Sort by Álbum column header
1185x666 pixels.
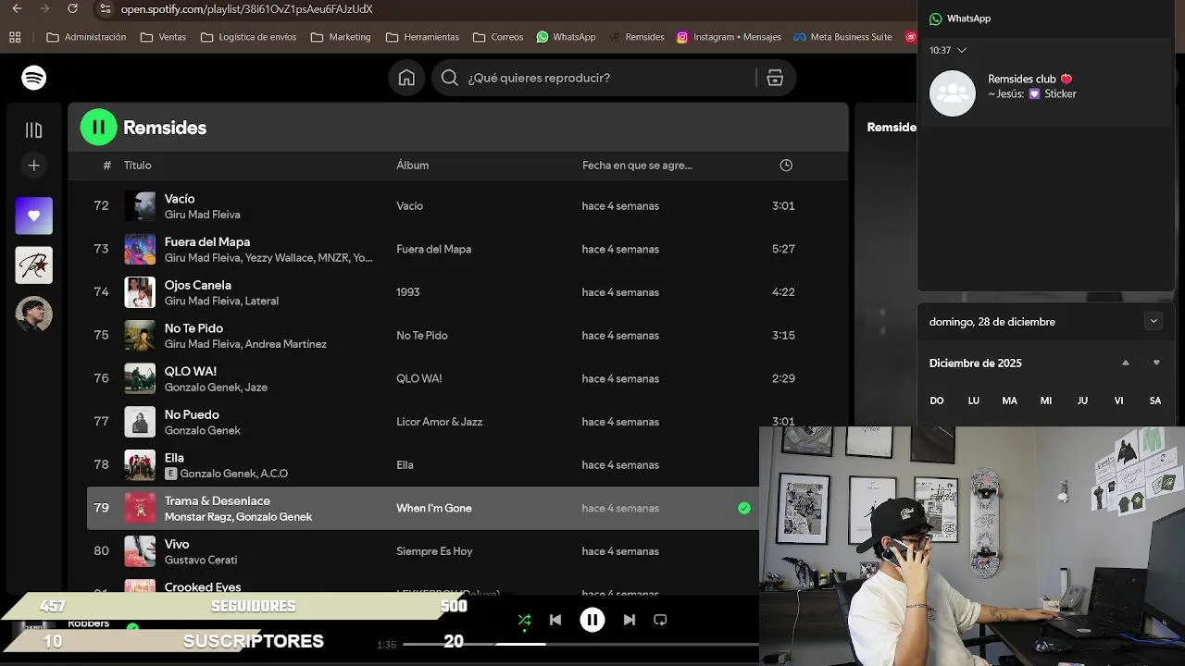[x=412, y=166]
